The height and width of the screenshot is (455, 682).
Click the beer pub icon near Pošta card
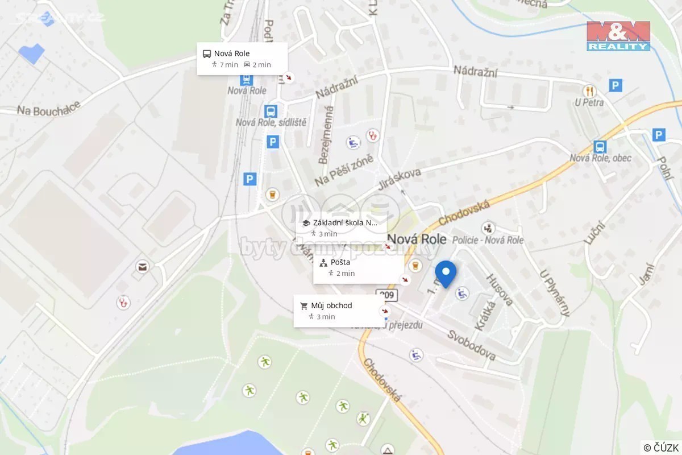click(x=415, y=266)
